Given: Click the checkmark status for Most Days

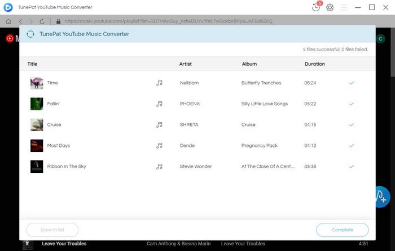Looking at the screenshot, I should coord(352,145).
